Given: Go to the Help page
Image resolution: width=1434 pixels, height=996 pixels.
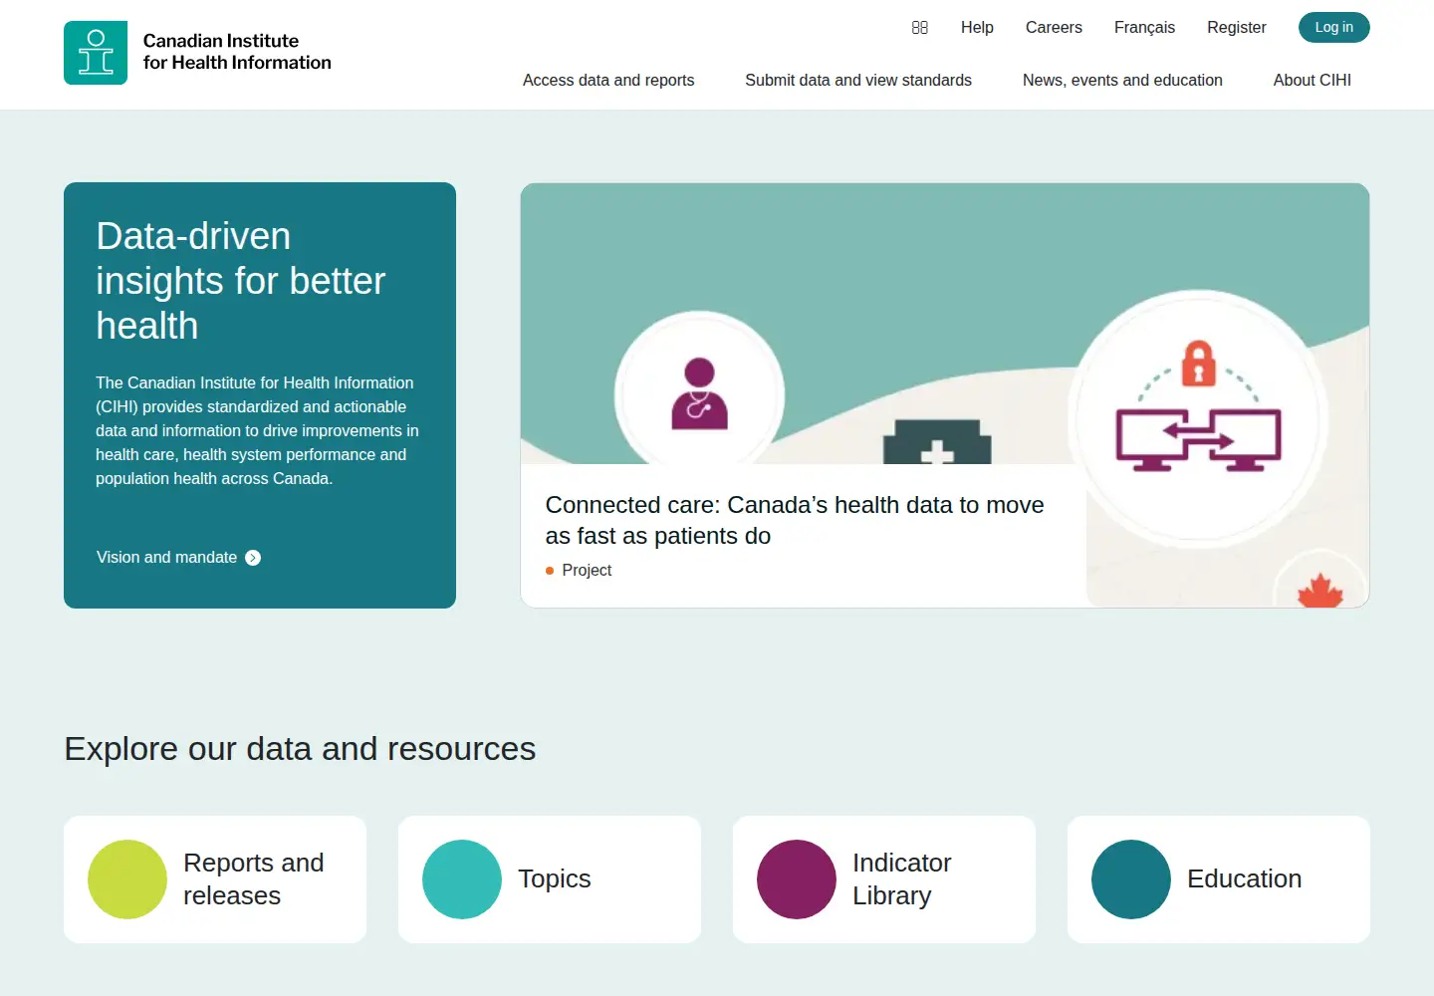Looking at the screenshot, I should click(x=977, y=28).
